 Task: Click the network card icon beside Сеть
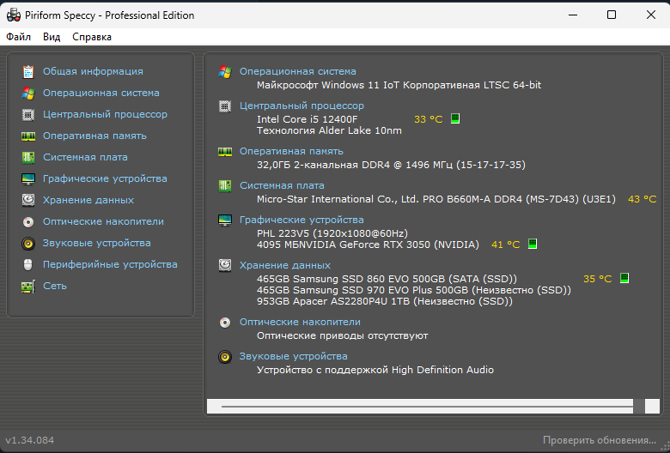(x=28, y=286)
